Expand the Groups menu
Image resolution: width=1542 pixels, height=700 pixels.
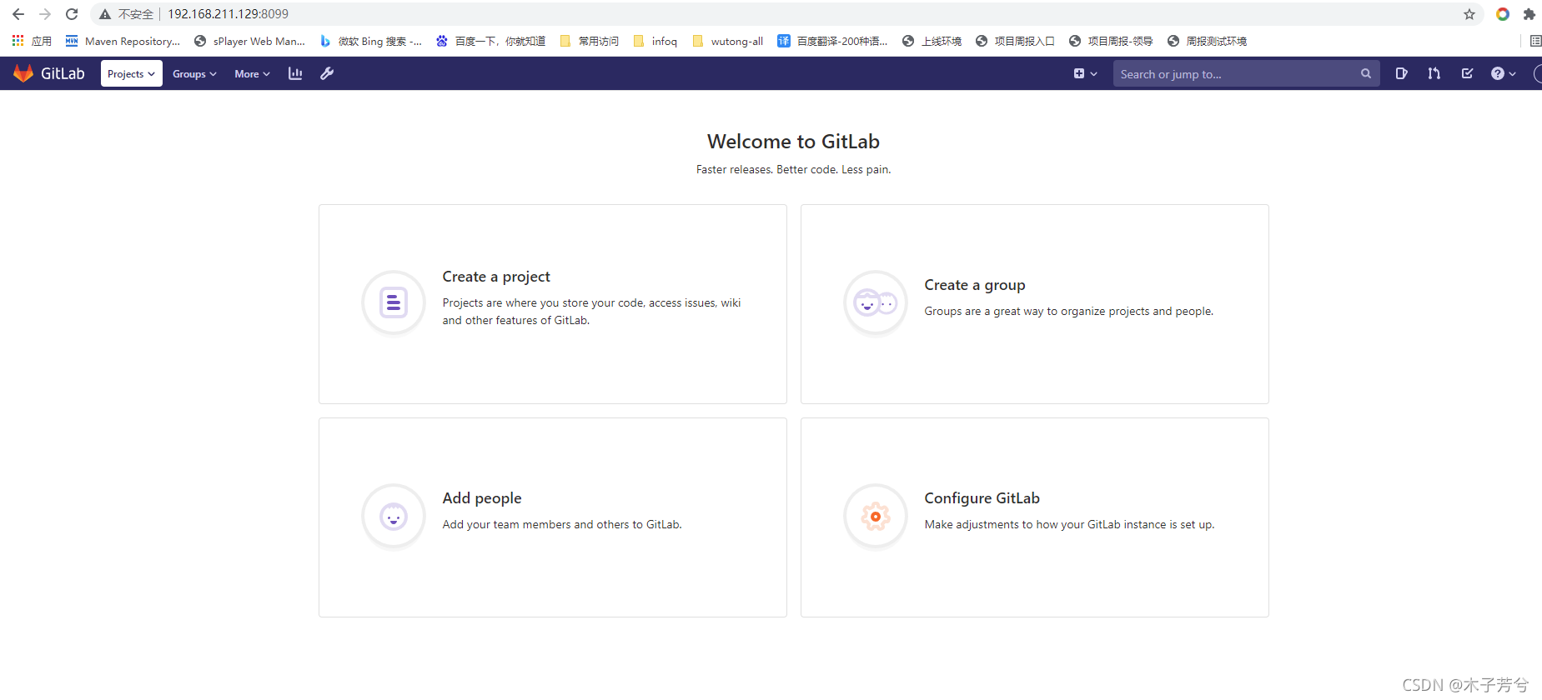tap(194, 73)
